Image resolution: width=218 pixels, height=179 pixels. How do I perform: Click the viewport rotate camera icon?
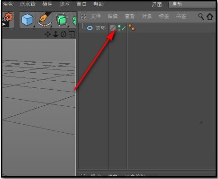[x=64, y=34]
